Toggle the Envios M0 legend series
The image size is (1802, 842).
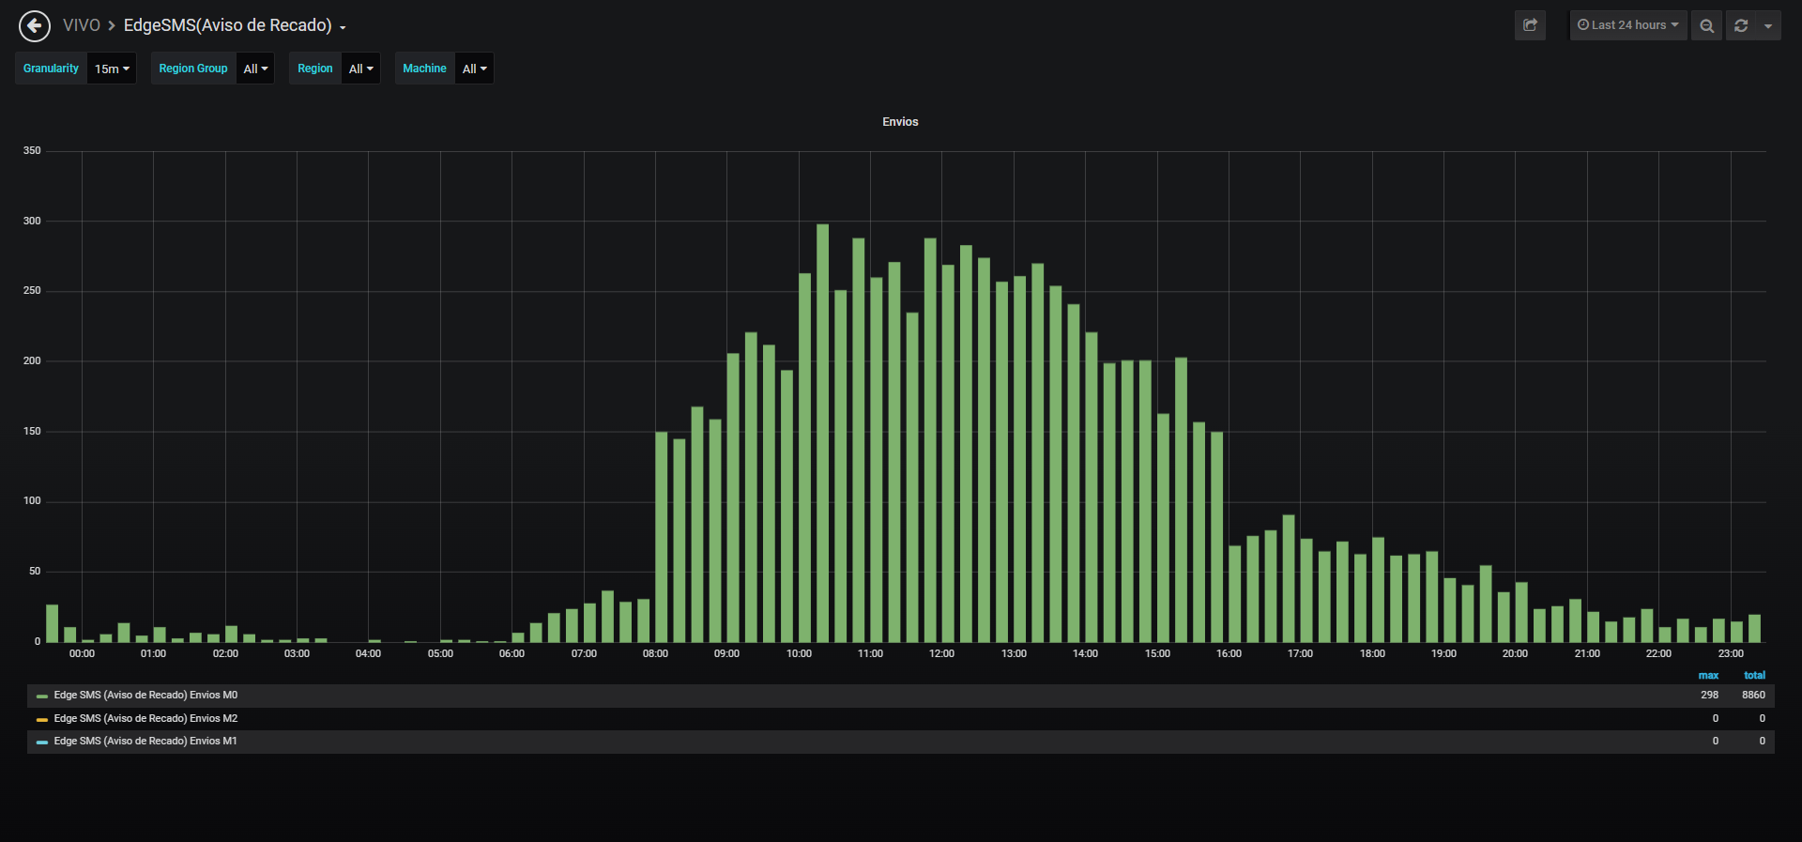click(145, 696)
